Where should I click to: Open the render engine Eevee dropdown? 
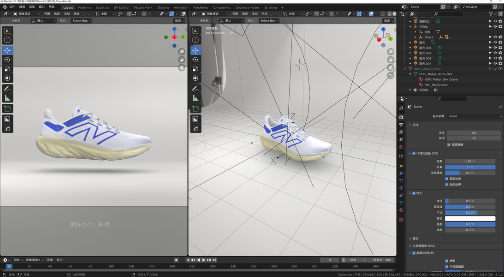coord(474,116)
